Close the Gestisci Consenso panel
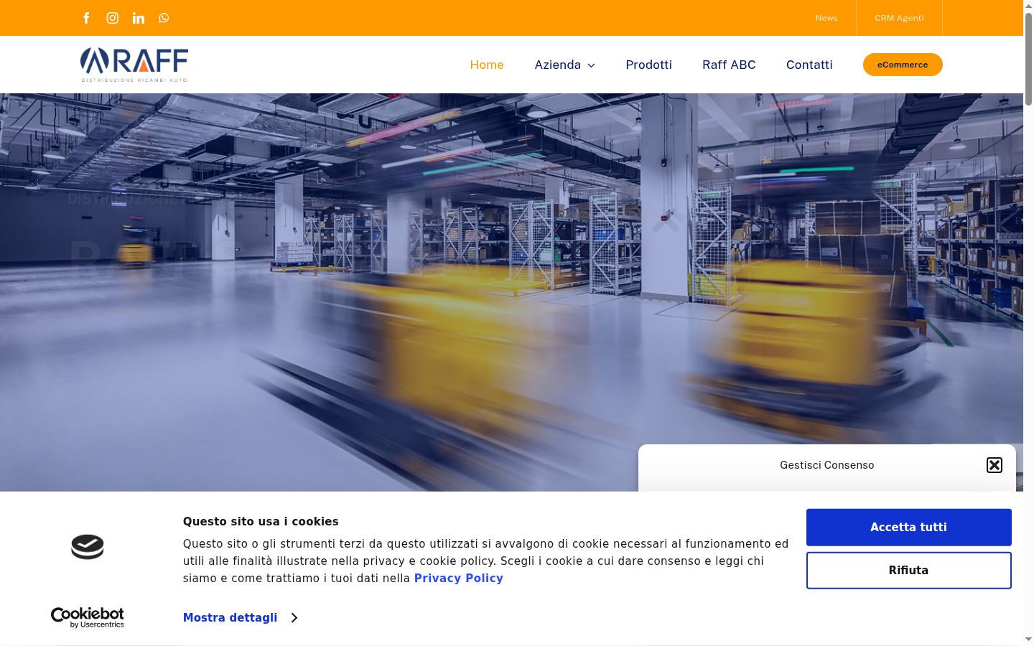 point(995,465)
